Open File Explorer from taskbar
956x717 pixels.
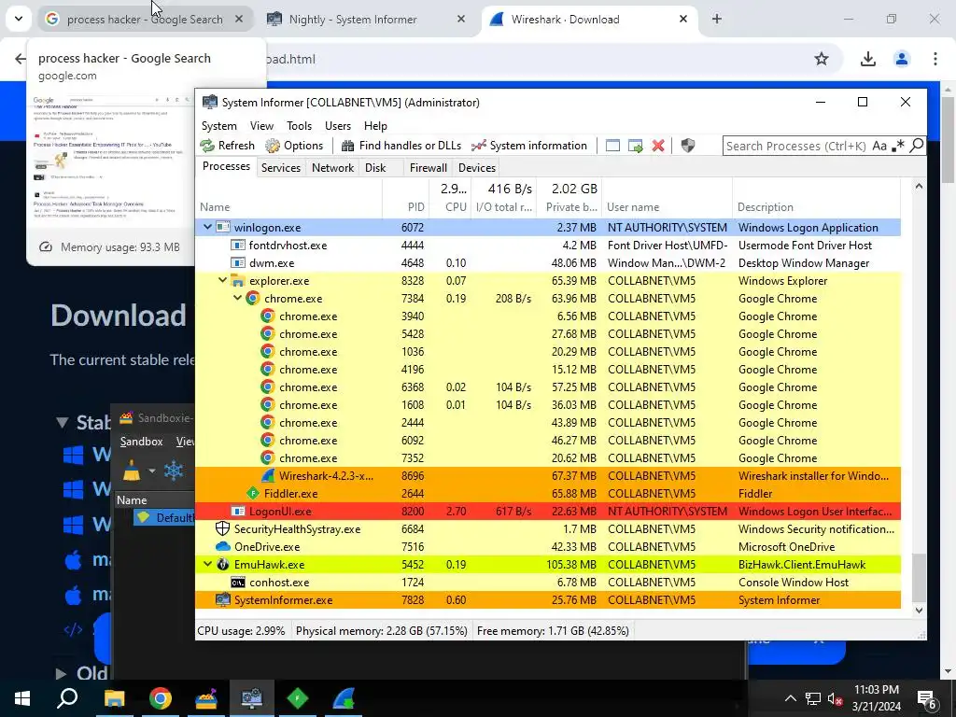point(114,698)
